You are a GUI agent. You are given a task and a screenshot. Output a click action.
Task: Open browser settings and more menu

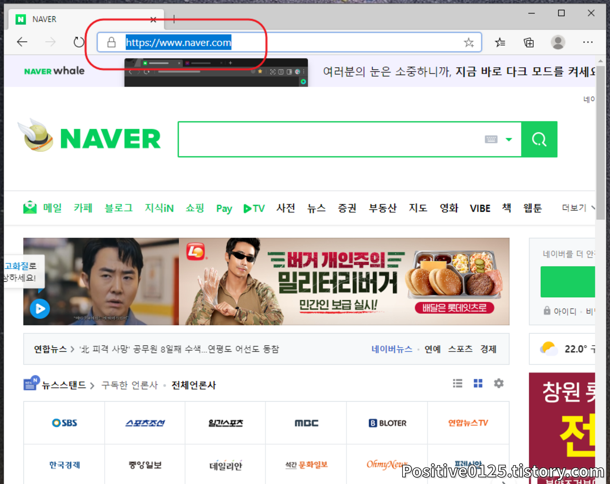tap(588, 42)
